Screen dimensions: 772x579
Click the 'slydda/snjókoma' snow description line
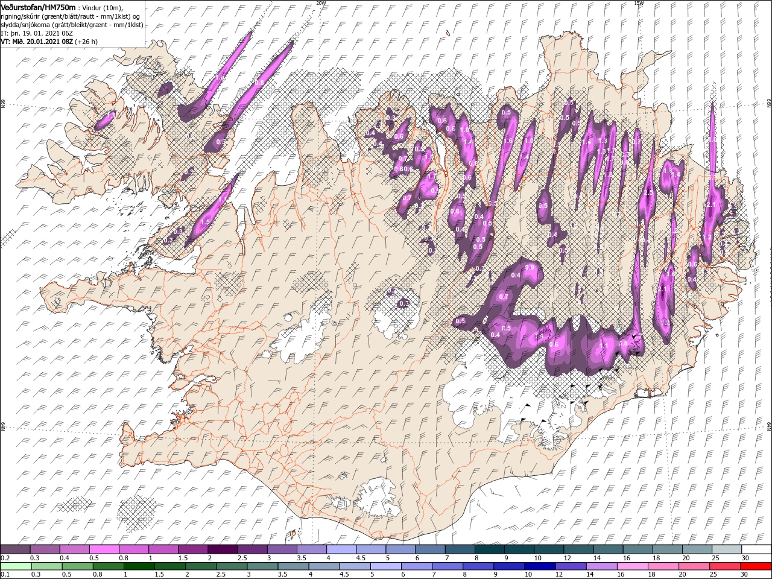[71, 25]
